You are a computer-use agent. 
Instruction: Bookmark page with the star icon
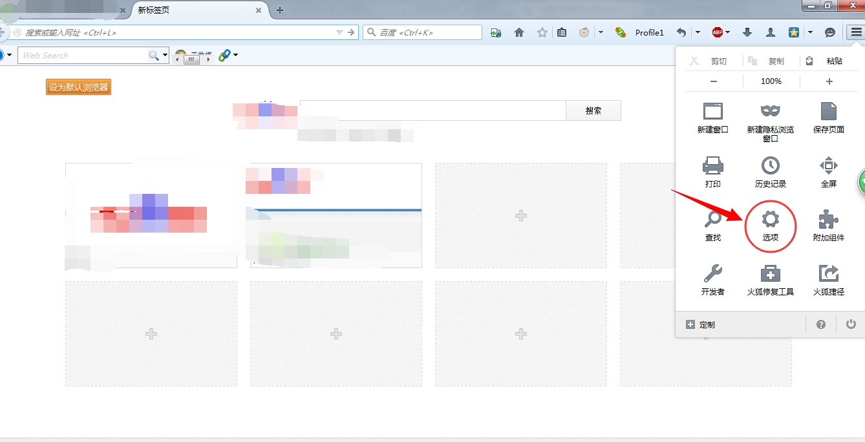tap(542, 32)
